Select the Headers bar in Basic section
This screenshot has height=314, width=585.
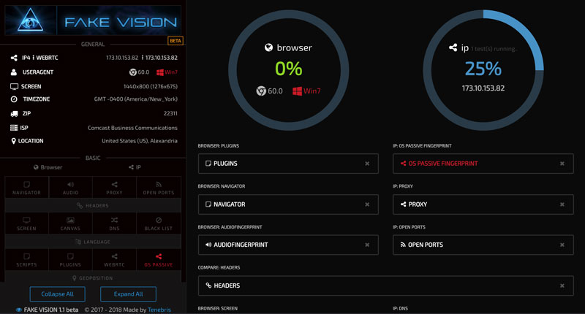coord(93,206)
